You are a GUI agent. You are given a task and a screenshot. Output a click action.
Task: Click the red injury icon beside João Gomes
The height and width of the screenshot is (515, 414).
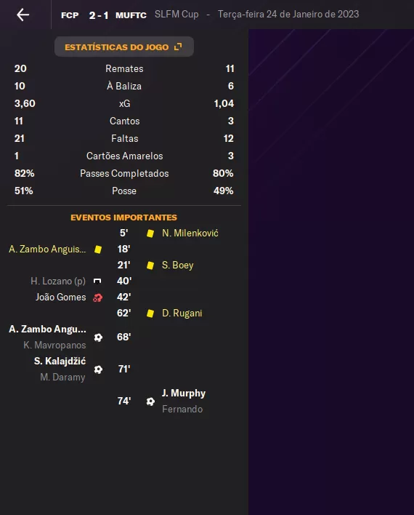click(98, 298)
